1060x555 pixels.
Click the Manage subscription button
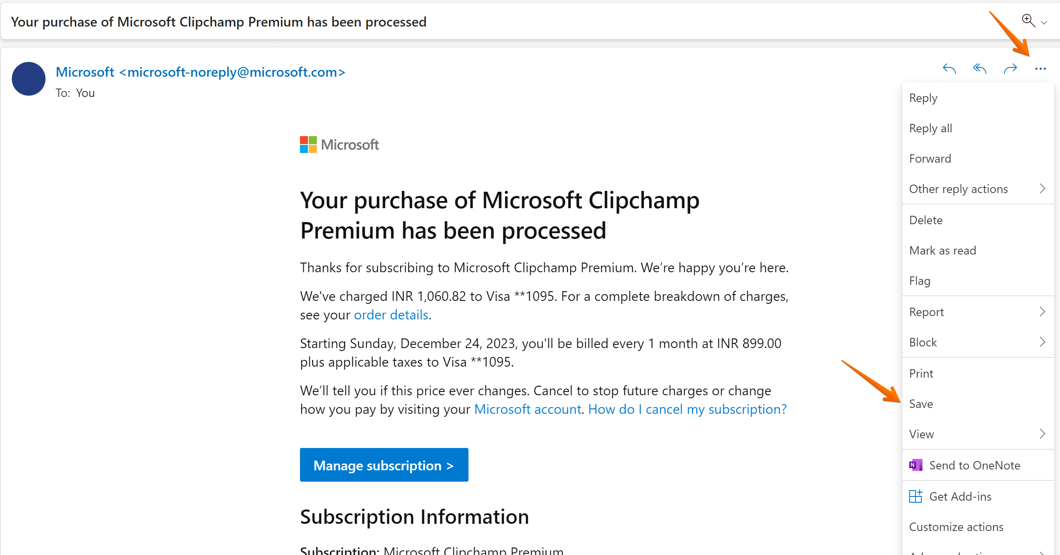pos(384,464)
